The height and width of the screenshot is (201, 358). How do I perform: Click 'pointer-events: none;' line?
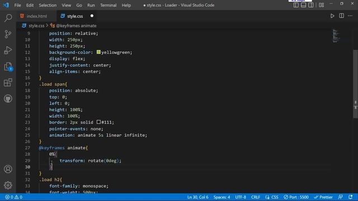pos(76,129)
